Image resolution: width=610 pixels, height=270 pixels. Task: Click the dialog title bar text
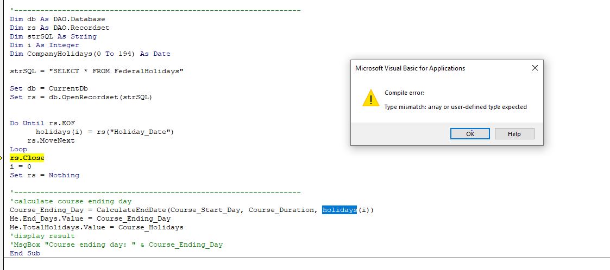tap(410, 68)
